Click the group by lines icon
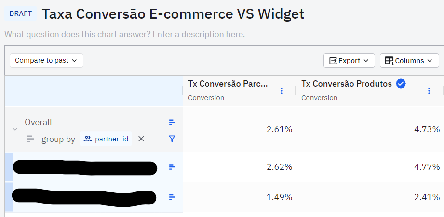Viewport: 444px width, 217px height. pos(30,139)
